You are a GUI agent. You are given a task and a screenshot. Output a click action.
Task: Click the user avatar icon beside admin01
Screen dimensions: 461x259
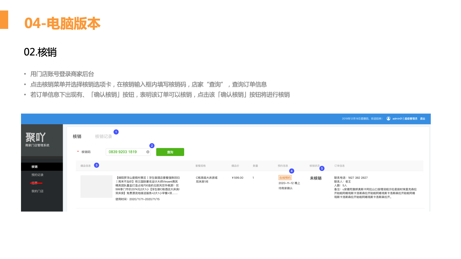click(x=388, y=118)
